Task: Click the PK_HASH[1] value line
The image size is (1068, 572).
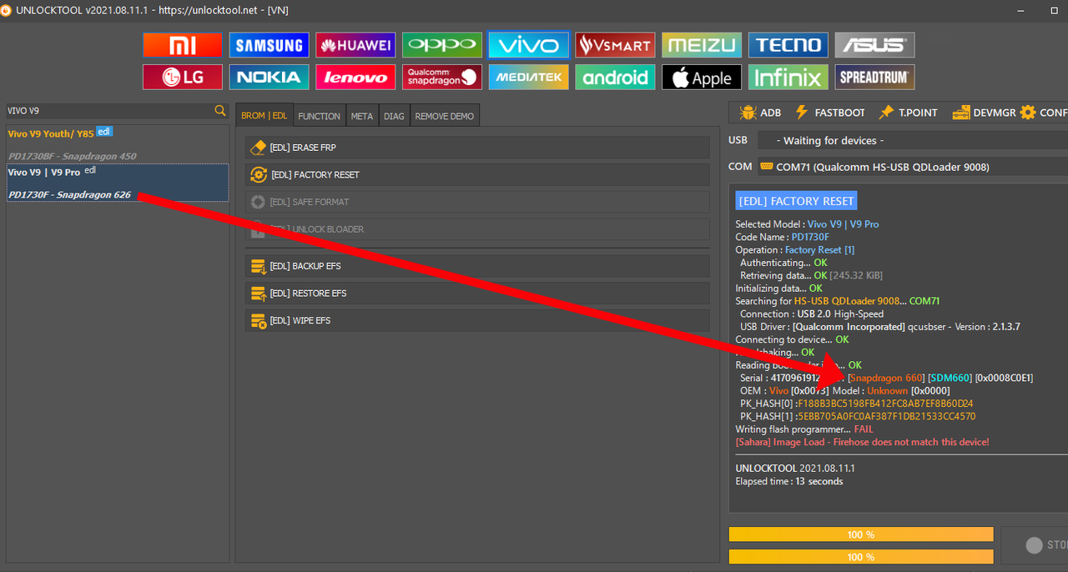Action: tap(858, 416)
